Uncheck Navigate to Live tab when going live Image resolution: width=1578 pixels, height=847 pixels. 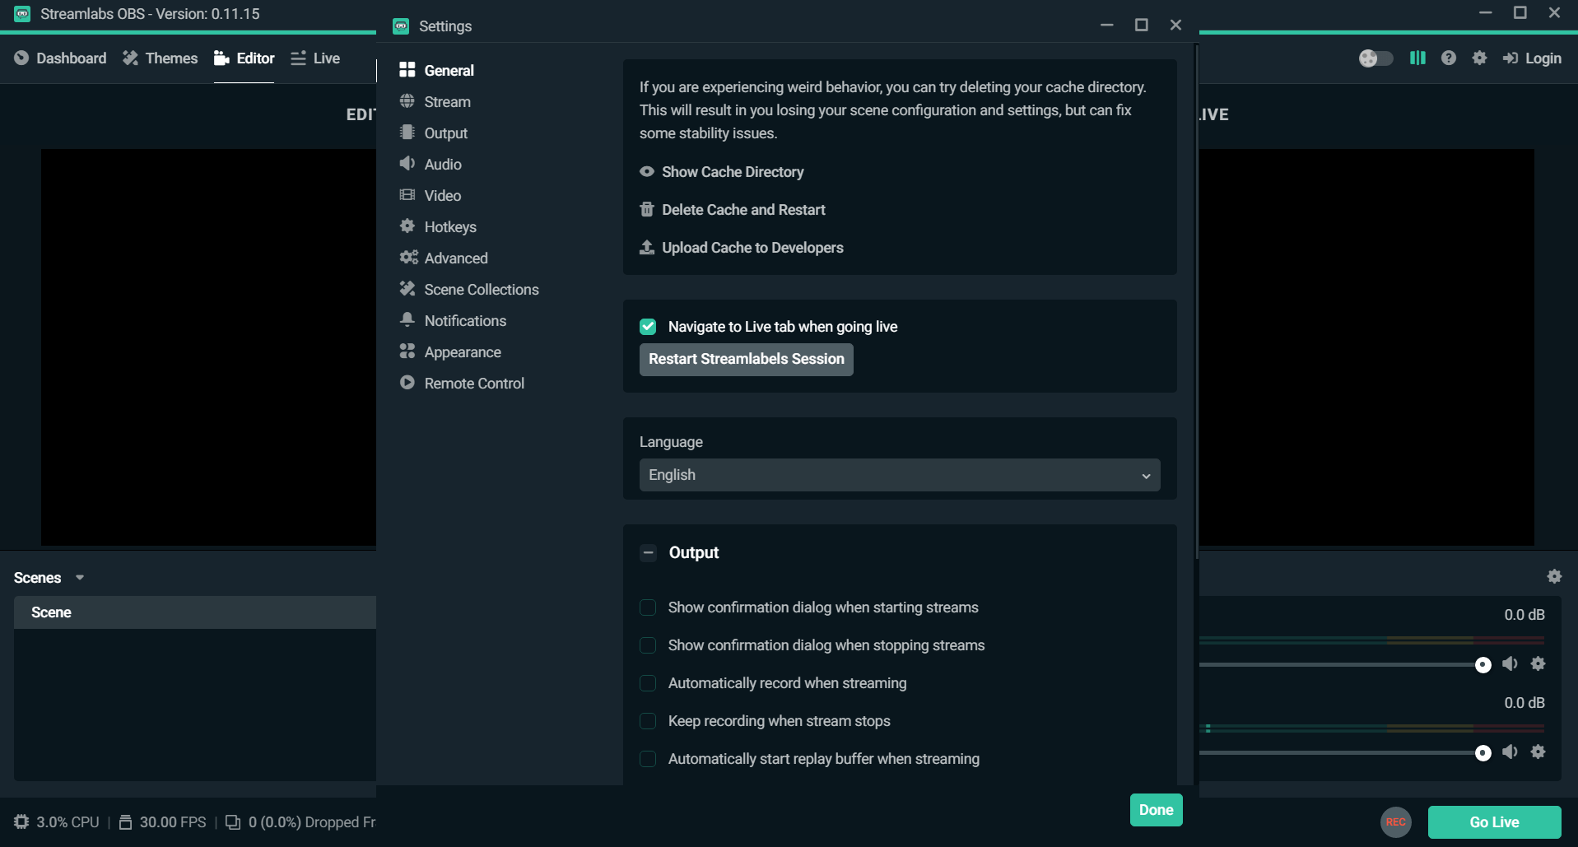point(648,327)
